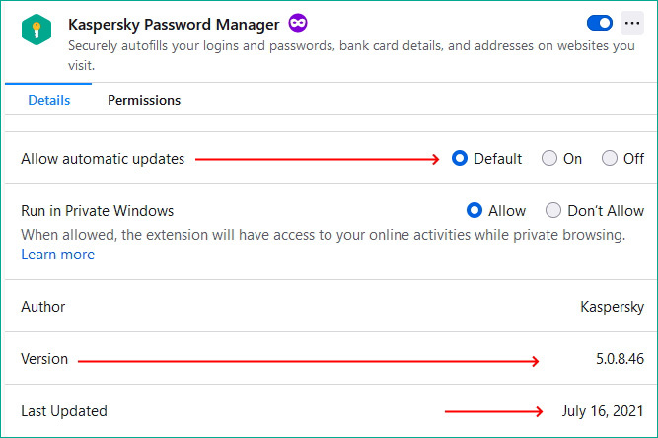
Task: Click the Allow automatic updates label
Action: 103,158
